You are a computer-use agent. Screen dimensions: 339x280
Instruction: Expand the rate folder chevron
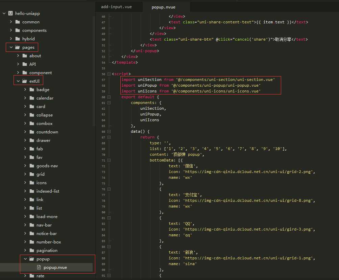[x=25, y=276]
